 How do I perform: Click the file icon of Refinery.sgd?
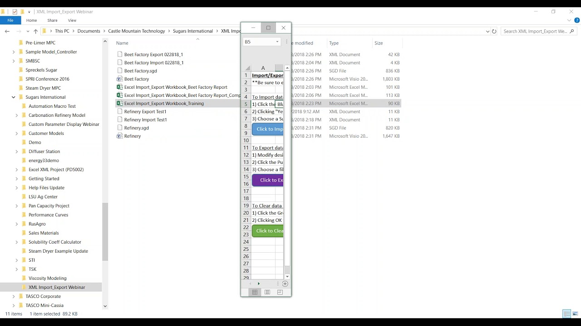tap(120, 128)
